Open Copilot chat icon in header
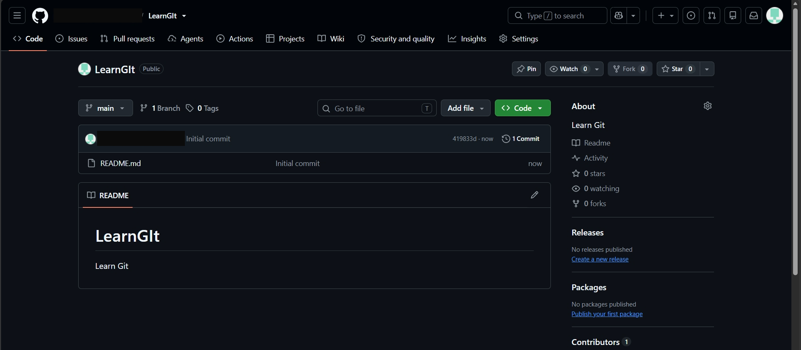 (619, 16)
